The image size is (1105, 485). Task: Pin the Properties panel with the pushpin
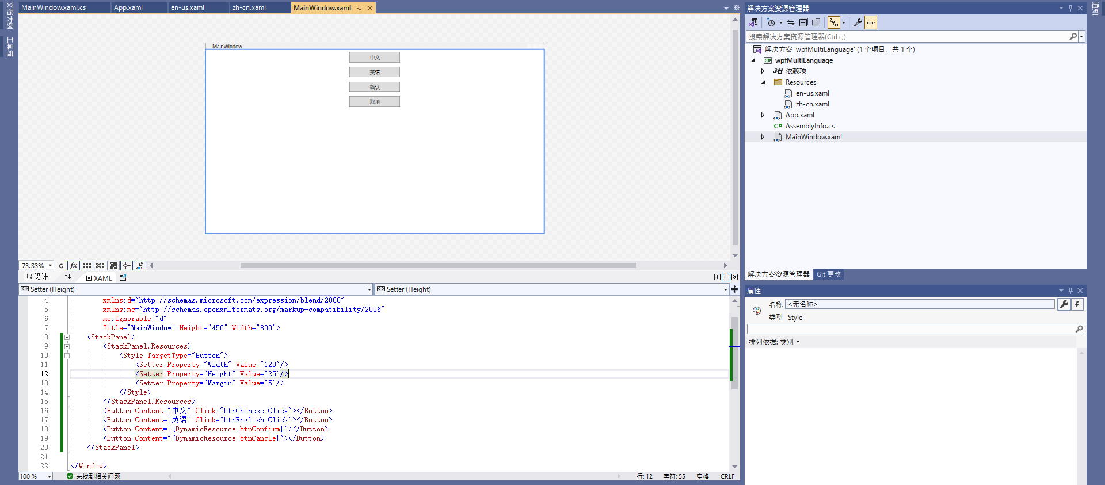pos(1070,291)
